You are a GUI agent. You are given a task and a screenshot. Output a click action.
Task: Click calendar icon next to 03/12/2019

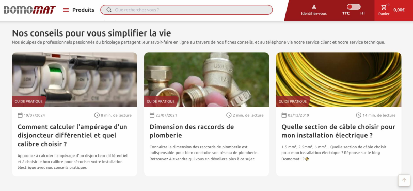(x=284, y=115)
